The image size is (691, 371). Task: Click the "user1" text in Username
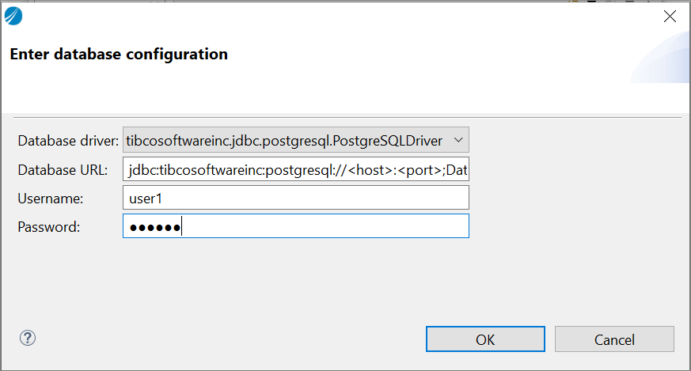pos(145,199)
